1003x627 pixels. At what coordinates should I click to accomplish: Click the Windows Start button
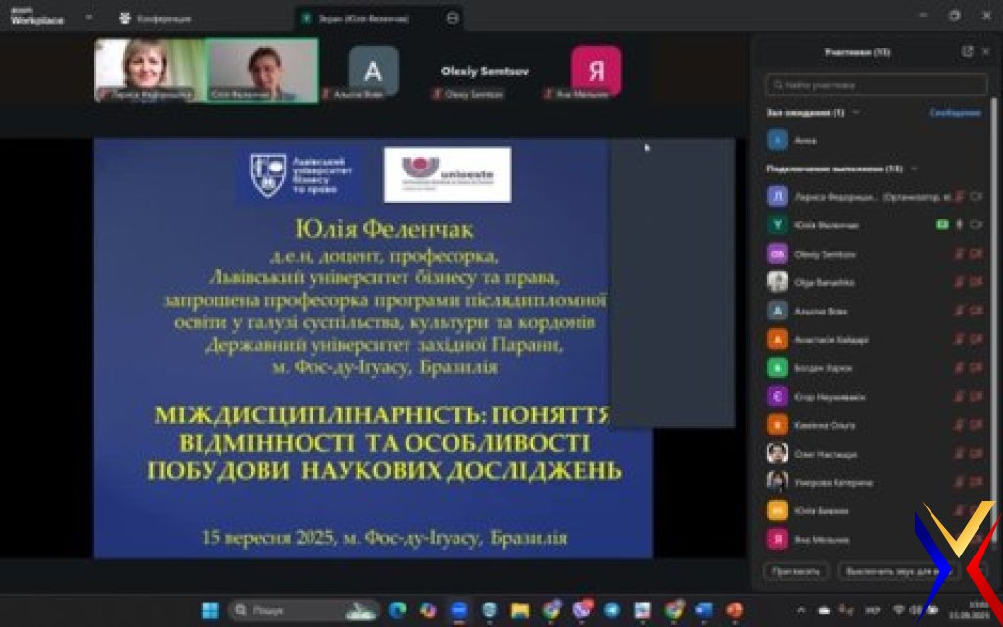coord(210,610)
